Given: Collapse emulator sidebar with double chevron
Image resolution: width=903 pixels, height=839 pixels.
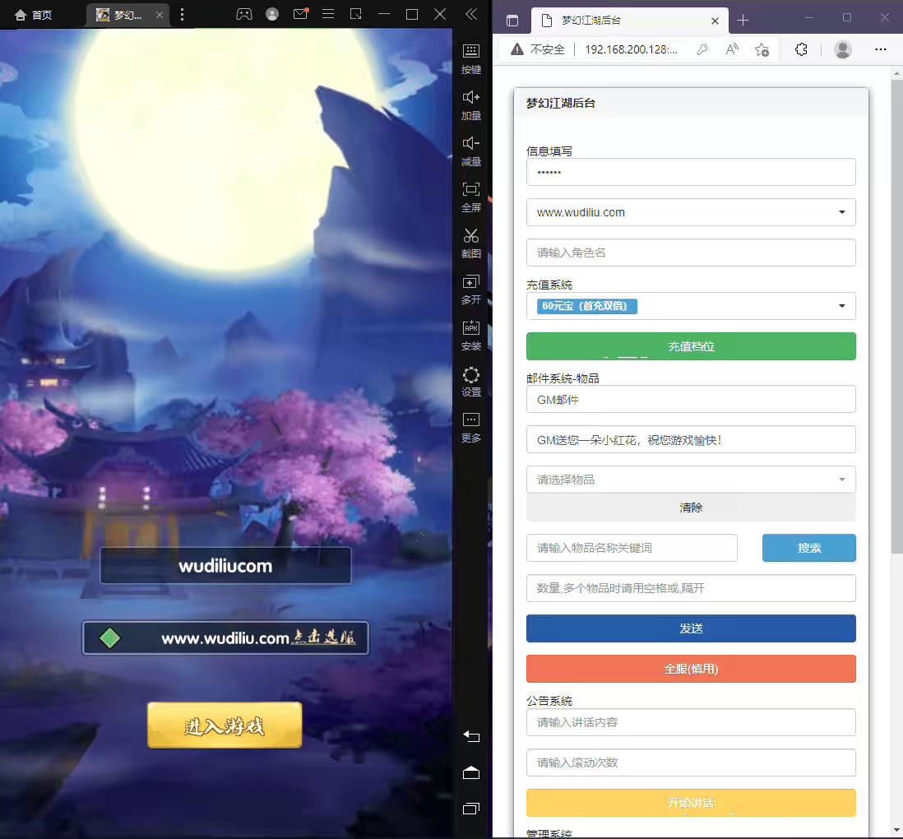Looking at the screenshot, I should pyautogui.click(x=471, y=14).
